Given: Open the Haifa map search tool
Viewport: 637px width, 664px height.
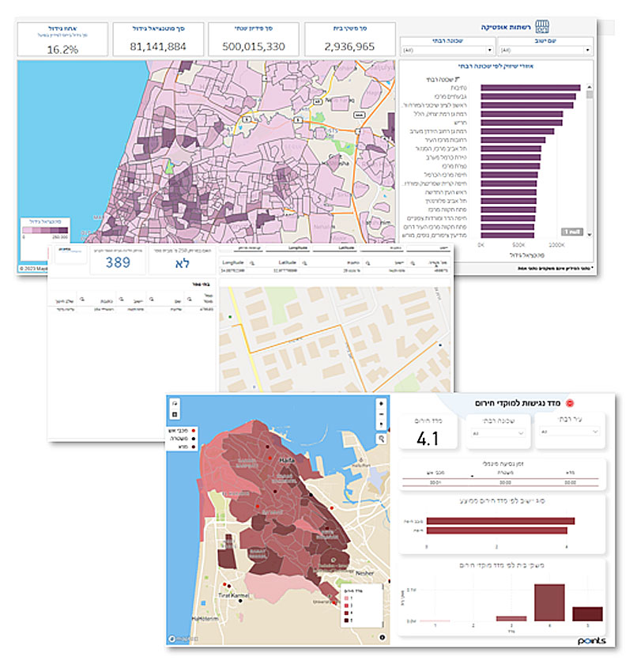Looking at the screenshot, I should (382, 437).
